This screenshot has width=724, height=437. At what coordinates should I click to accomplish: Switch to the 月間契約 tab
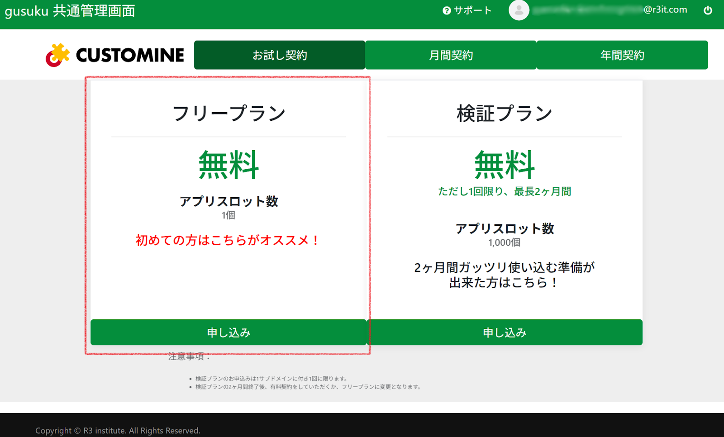coord(451,55)
